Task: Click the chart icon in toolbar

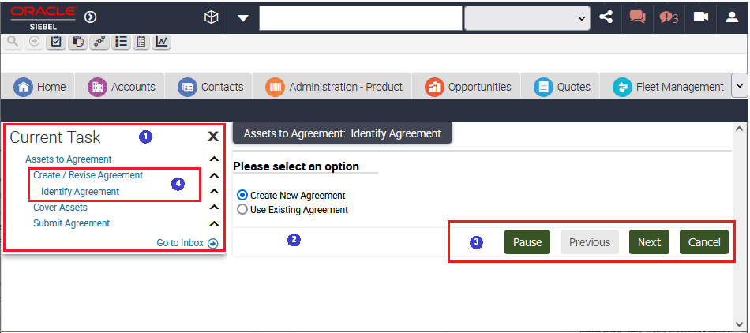Action: point(162,42)
